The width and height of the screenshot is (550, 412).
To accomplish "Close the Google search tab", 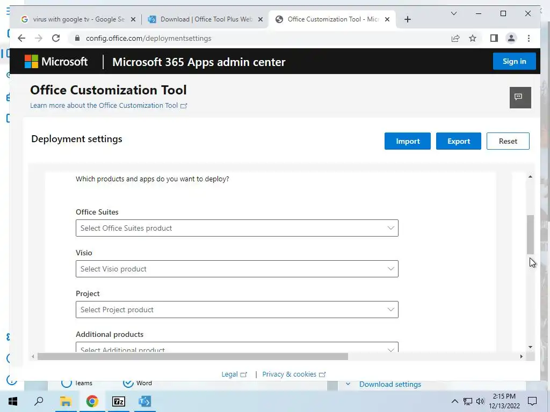I will click(133, 20).
